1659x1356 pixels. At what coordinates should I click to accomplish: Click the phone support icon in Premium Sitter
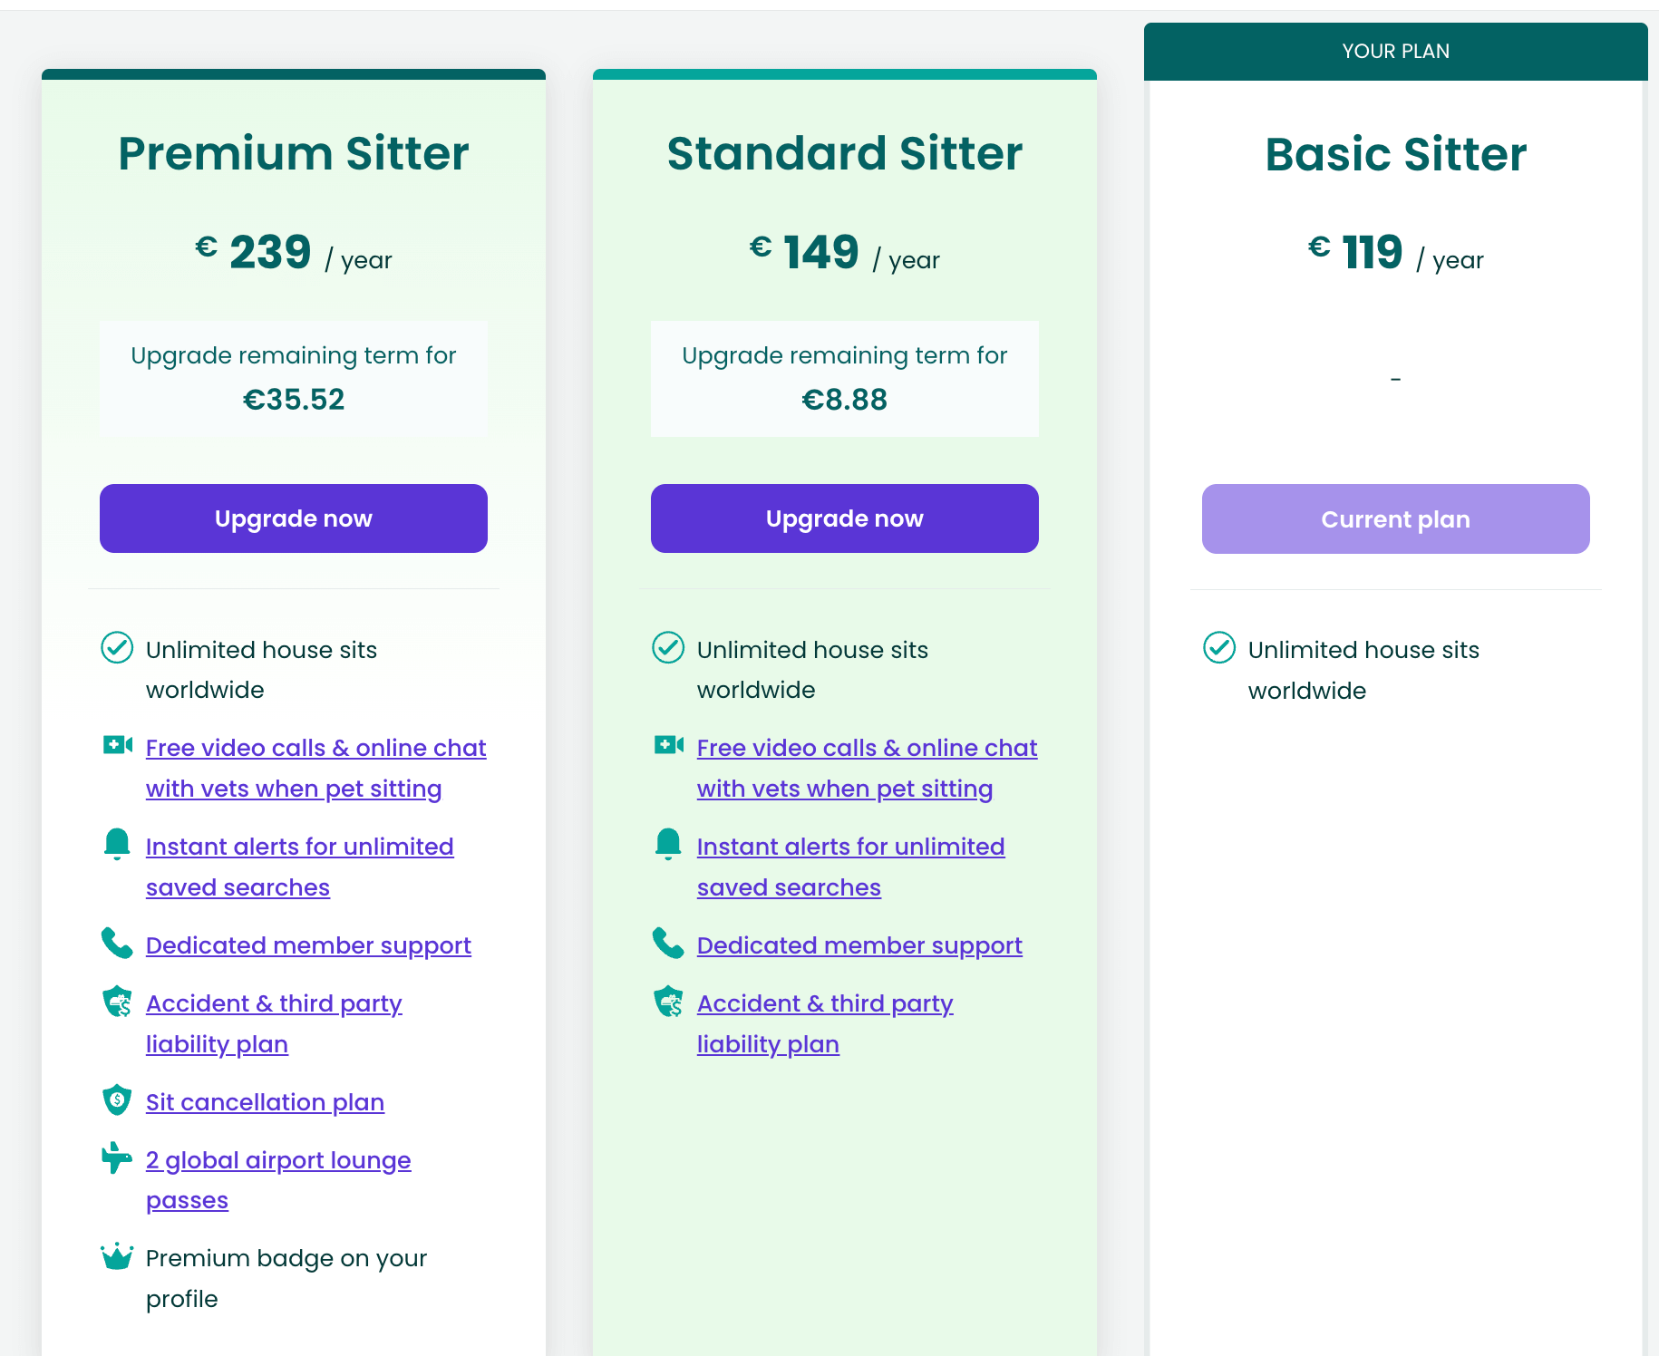tap(117, 943)
